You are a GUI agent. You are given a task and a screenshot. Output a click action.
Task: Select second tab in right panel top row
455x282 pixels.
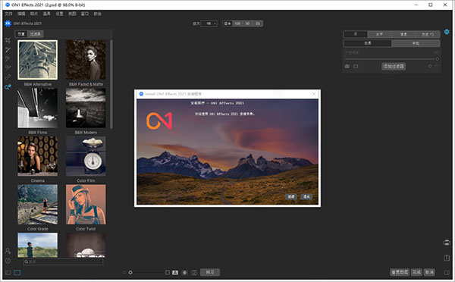click(380, 34)
